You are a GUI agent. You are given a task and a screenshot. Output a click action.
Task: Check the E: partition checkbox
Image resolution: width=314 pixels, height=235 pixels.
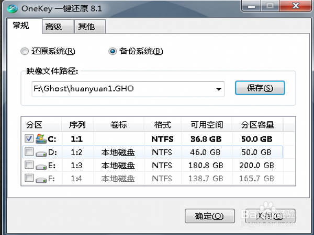(29, 165)
